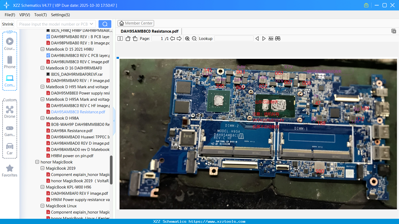Click the Page number input box
Image resolution: width=399 pixels, height=224 pixels.
[x=158, y=39]
